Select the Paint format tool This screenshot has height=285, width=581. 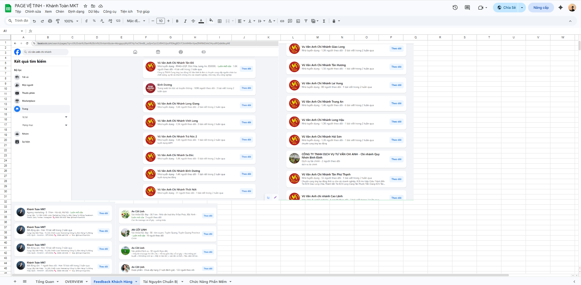click(58, 21)
